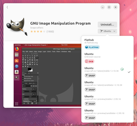Go back using the back arrow
Image resolution: width=137 pixels, height=126 pixels.
pyautogui.click(x=7, y=7)
